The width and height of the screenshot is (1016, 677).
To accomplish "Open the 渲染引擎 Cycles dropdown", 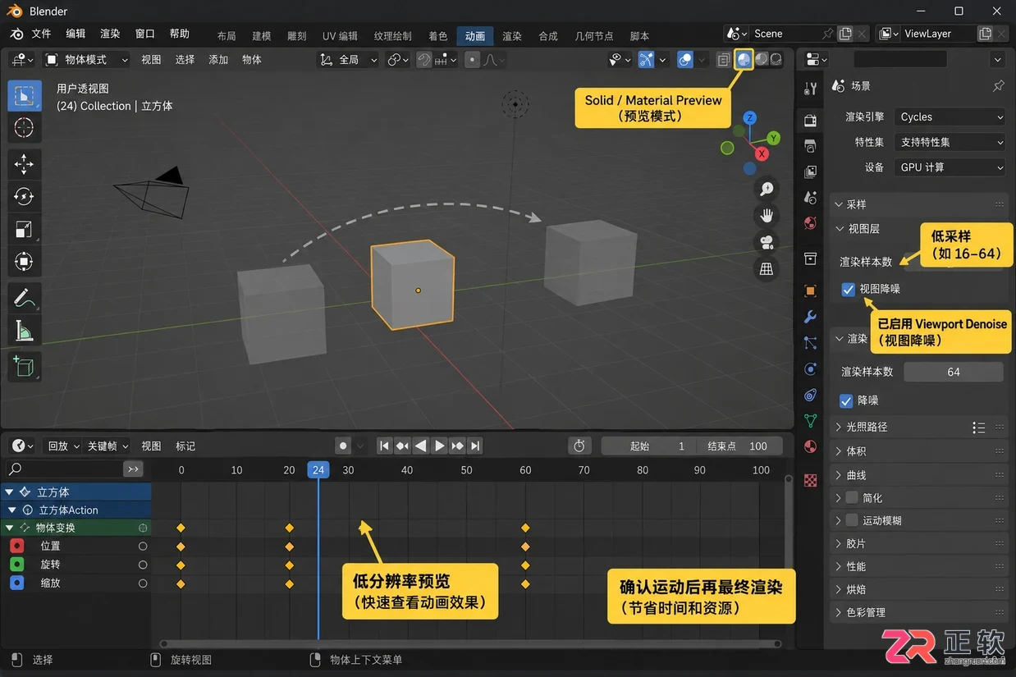I will [950, 117].
